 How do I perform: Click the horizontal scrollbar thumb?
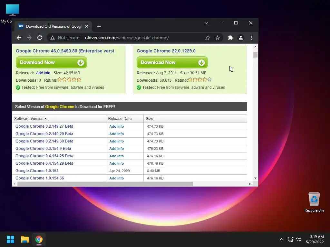105,184
